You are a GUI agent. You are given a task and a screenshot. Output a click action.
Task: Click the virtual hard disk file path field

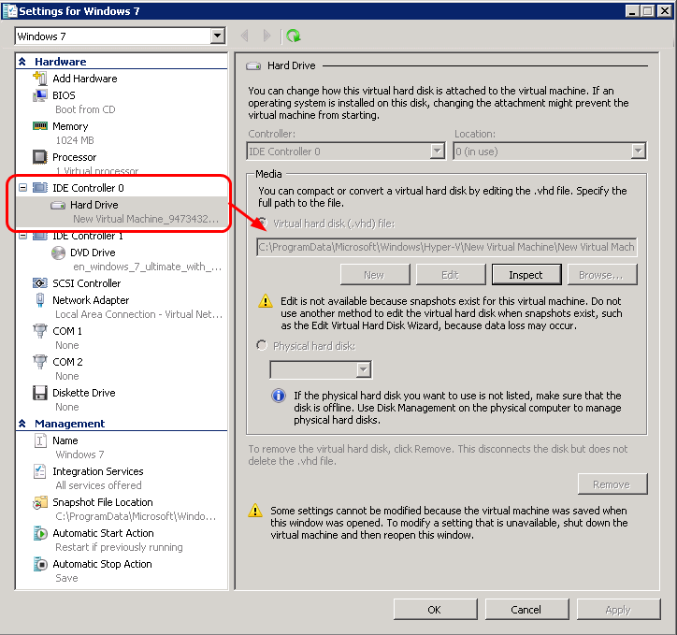tap(446, 247)
